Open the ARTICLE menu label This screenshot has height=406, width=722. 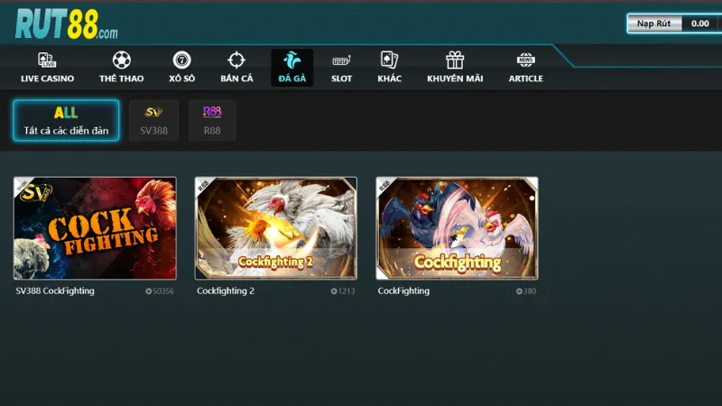526,78
